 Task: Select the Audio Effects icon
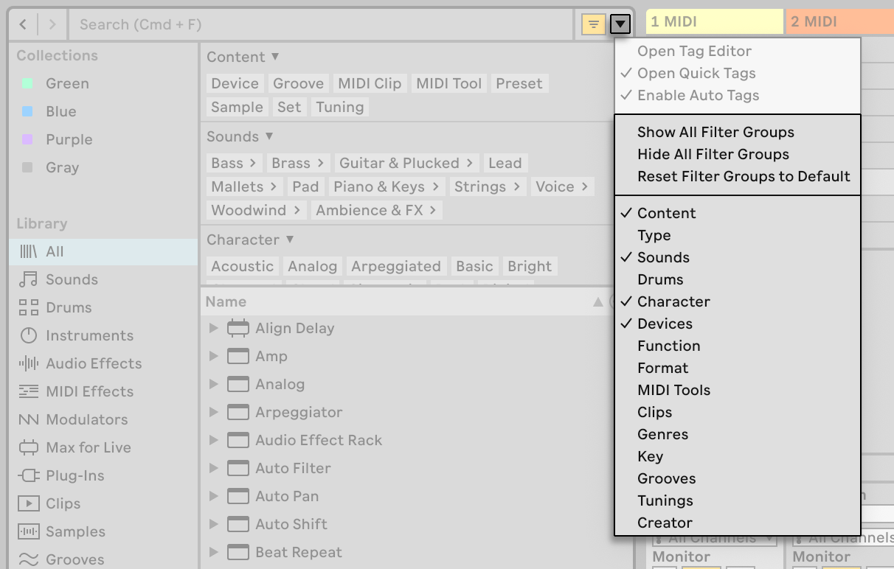point(91,363)
